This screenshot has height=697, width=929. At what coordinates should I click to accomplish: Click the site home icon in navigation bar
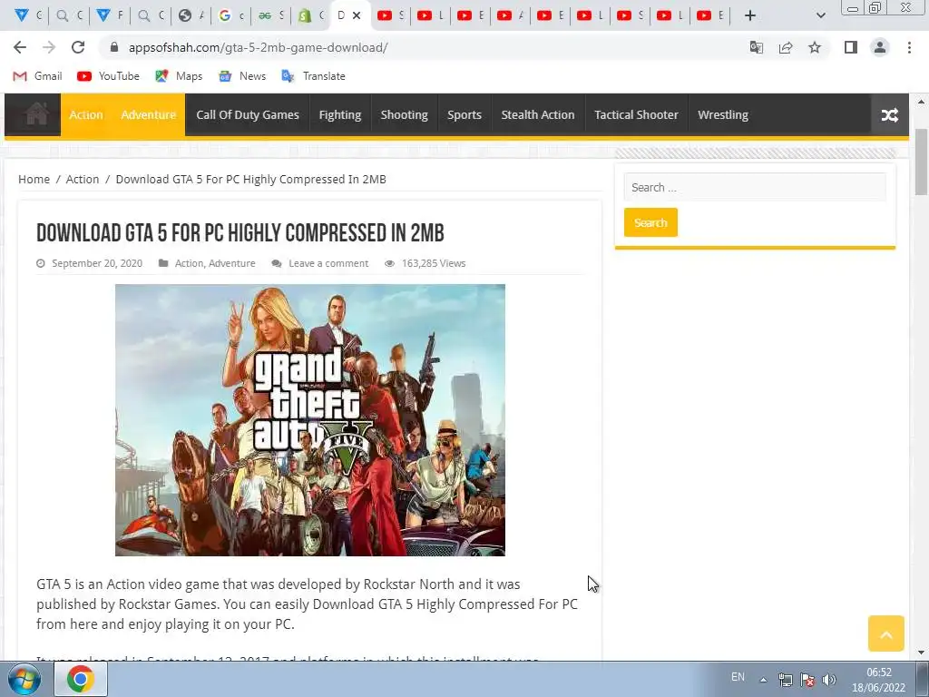tap(36, 114)
